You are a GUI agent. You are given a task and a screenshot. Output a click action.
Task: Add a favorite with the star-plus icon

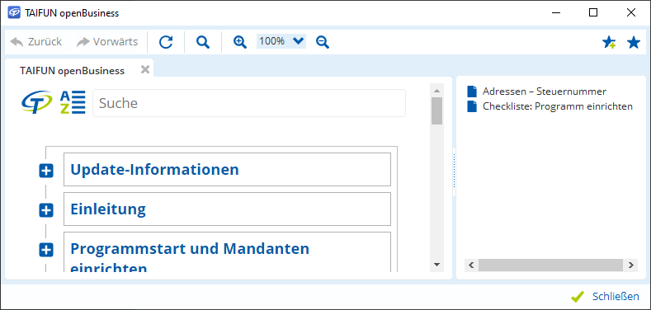click(609, 42)
